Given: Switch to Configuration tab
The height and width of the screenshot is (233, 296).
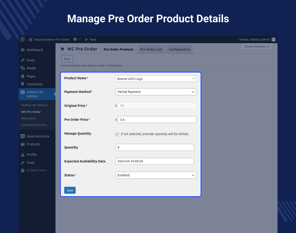Looking at the screenshot, I should (x=179, y=49).
